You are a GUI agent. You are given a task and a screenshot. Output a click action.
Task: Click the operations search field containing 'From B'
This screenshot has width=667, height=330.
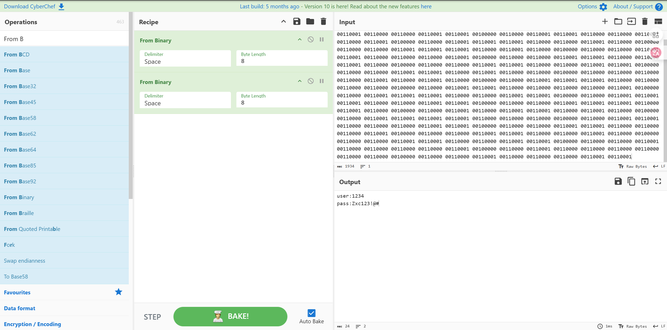pos(64,39)
